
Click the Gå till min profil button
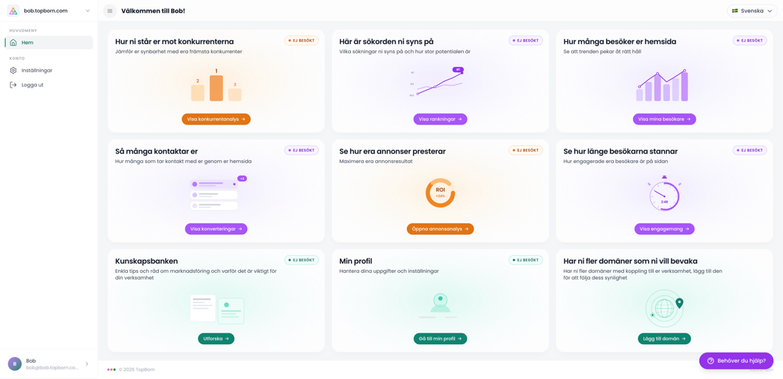point(440,338)
